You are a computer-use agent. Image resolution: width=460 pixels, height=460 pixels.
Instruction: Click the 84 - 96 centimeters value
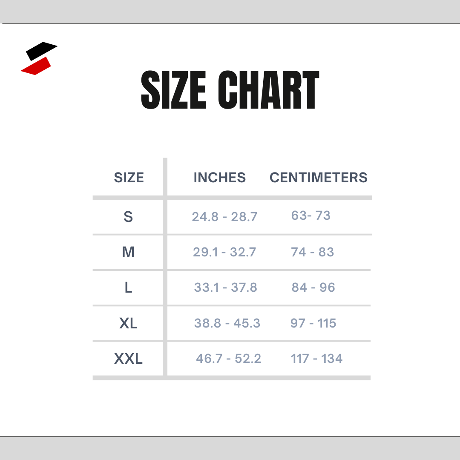tap(313, 287)
